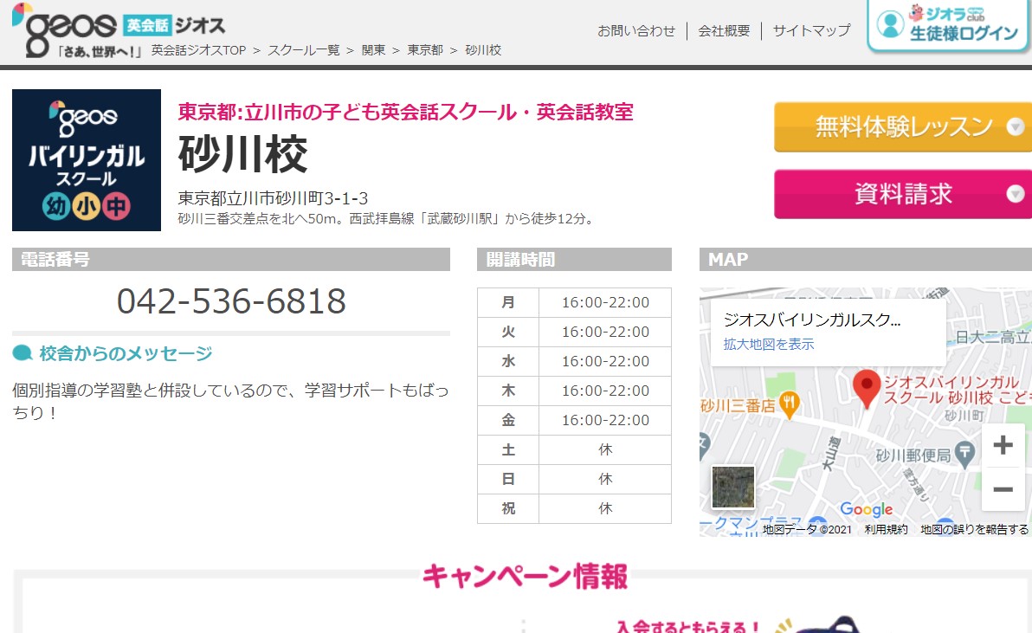The width and height of the screenshot is (1032, 633).
Task: Go to 英会話ジオスTOP breadcrumb
Action: (x=199, y=50)
